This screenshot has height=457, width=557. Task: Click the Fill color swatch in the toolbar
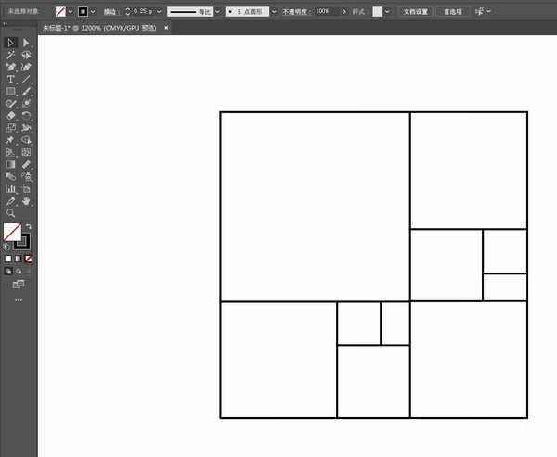[12, 232]
